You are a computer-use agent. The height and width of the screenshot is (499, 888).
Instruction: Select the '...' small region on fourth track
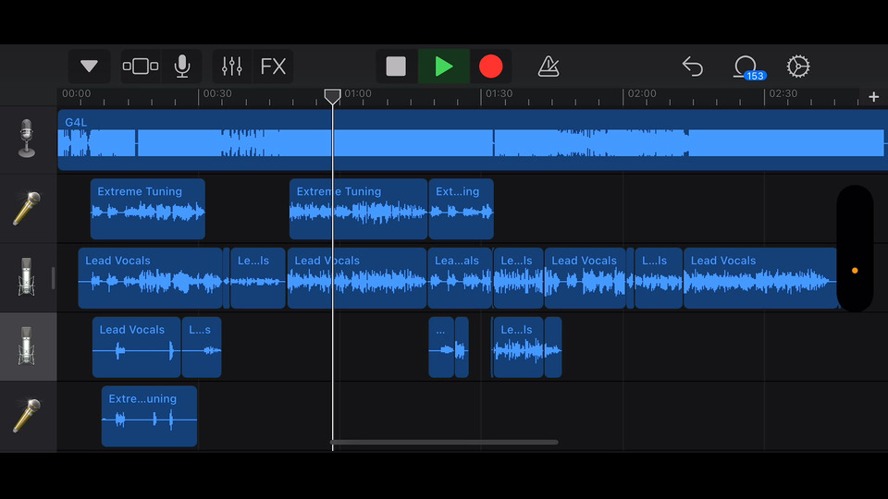[x=441, y=347]
